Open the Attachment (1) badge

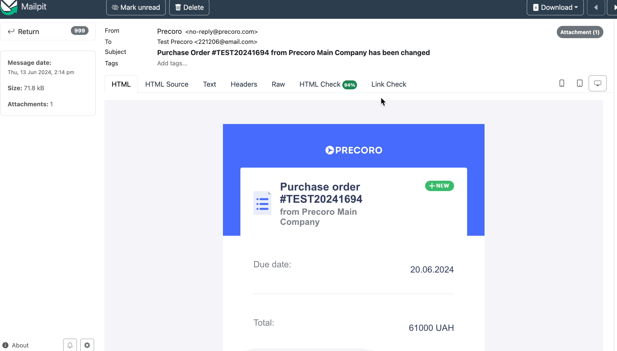click(580, 32)
